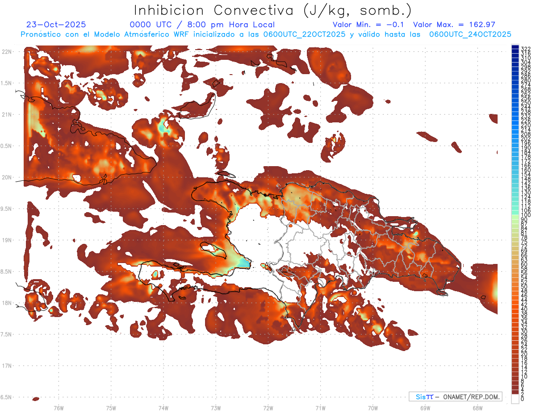Click the '68W' longitude label
Screen dimensions: 536x414
pos(477,408)
